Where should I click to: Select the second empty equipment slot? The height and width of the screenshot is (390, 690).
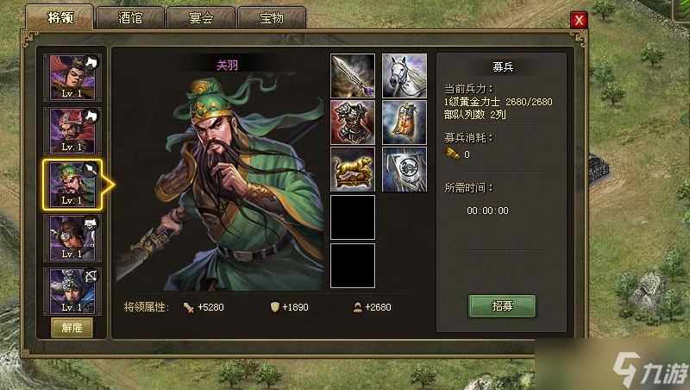click(353, 266)
